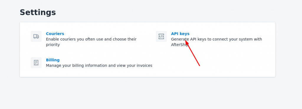Click the word 'Enable' in Couriers description
This screenshot has height=109, width=302.
(52, 39)
